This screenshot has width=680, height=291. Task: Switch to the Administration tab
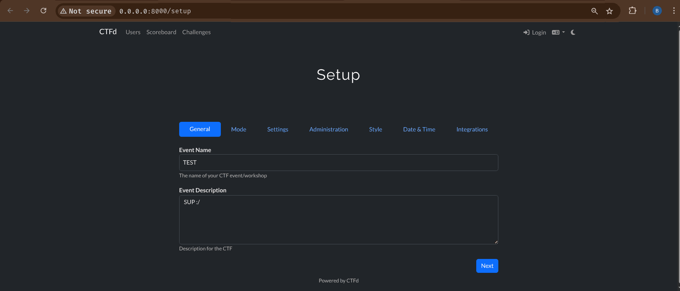coord(328,129)
